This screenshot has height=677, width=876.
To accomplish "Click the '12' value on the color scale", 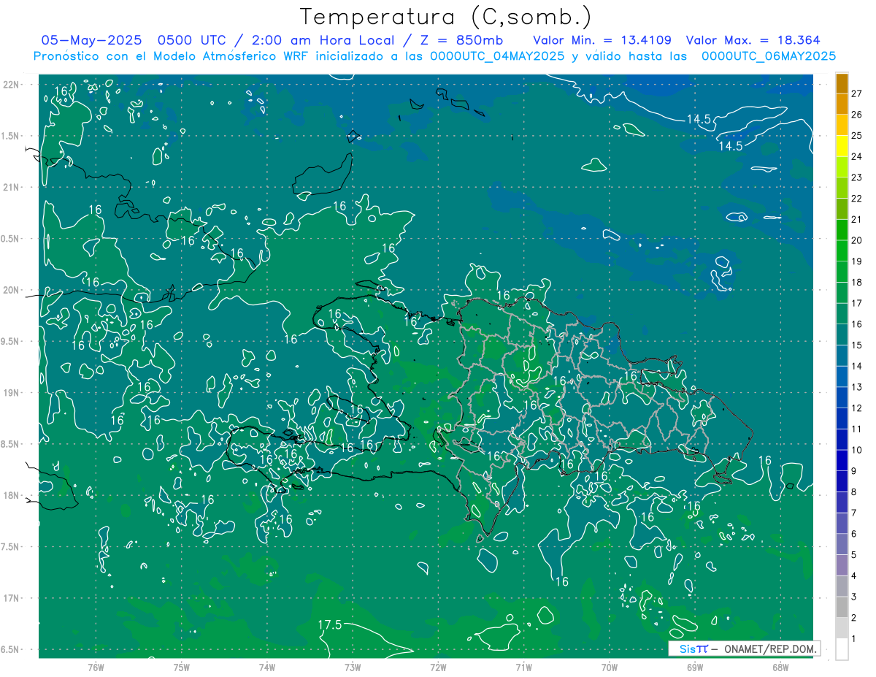I will [x=857, y=408].
